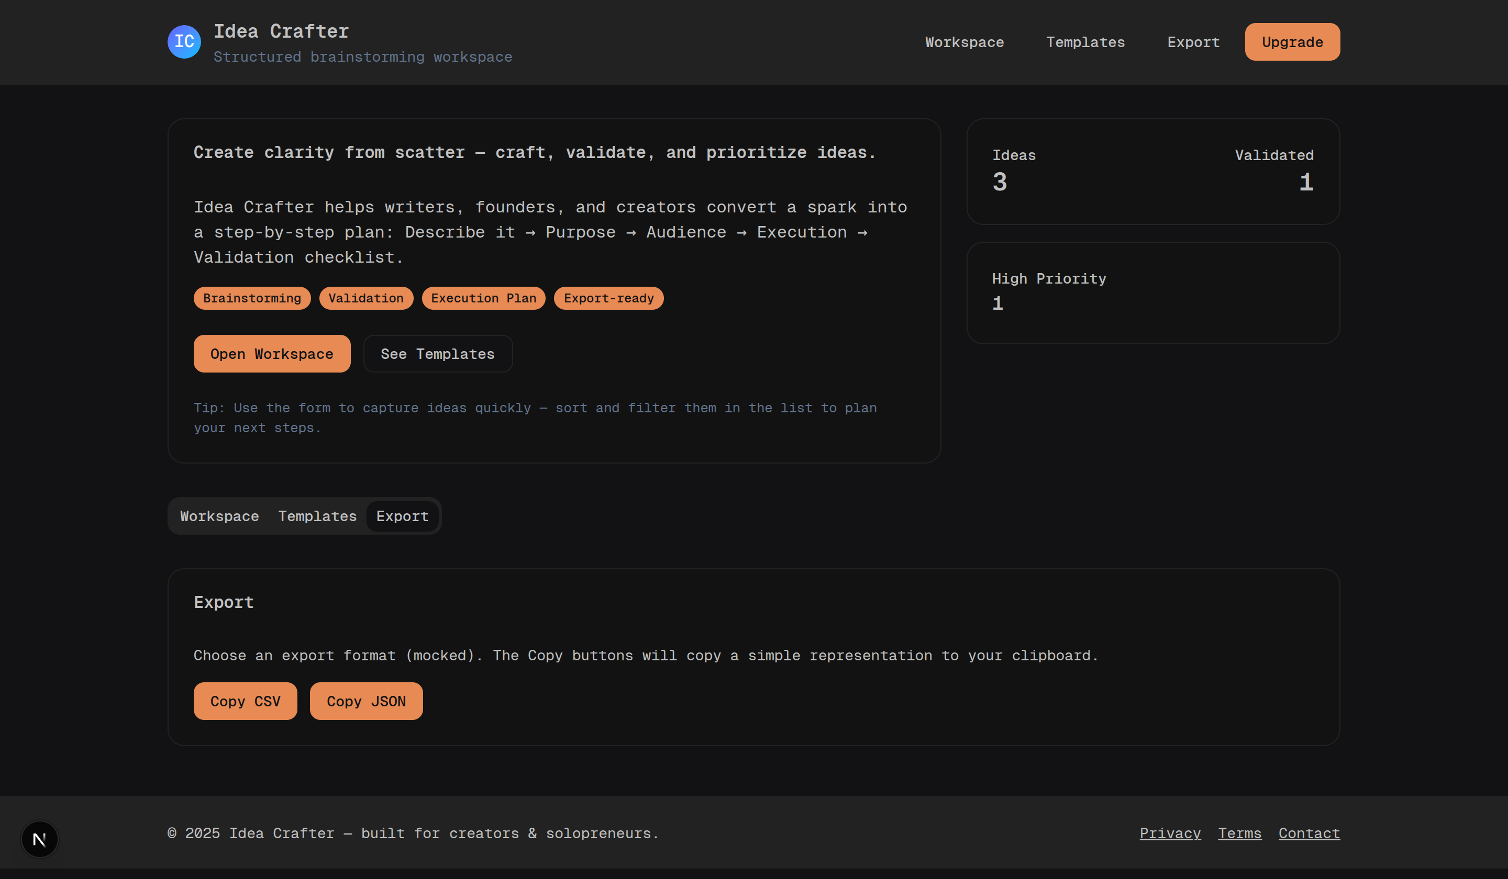Click the High Priority stat card

pos(1152,292)
